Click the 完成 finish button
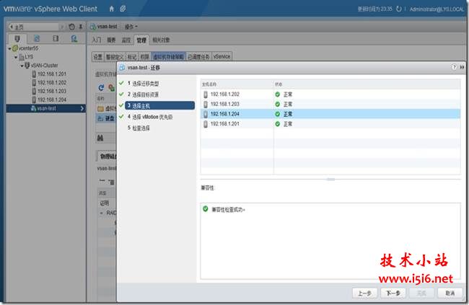The image size is (469, 305). coord(421,293)
